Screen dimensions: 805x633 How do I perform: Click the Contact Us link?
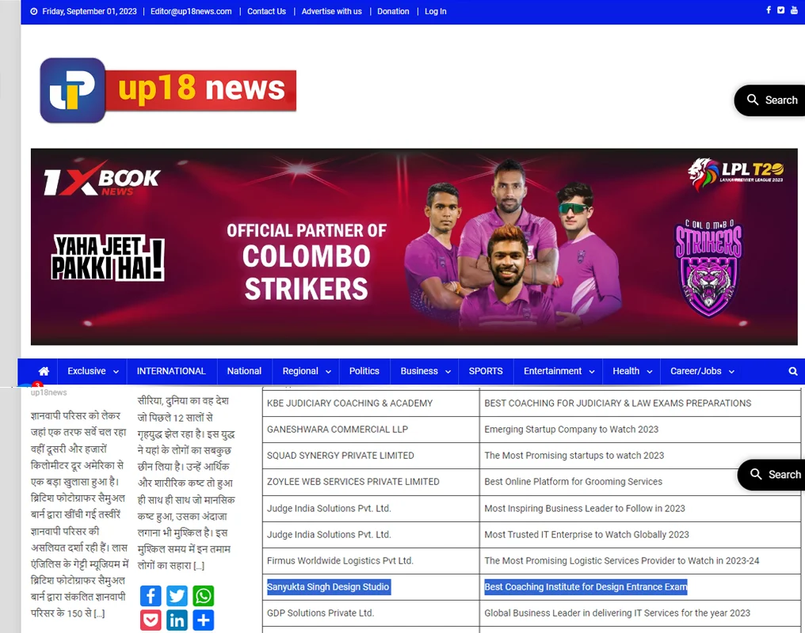tap(266, 11)
